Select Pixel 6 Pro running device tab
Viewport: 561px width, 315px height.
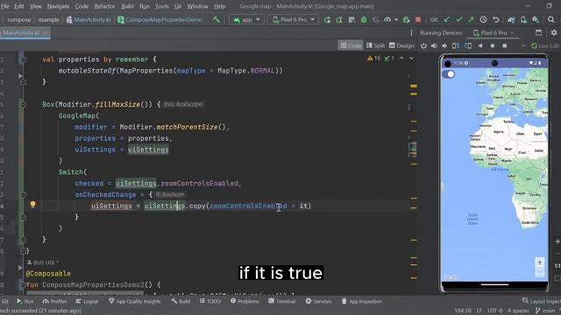[x=494, y=33]
